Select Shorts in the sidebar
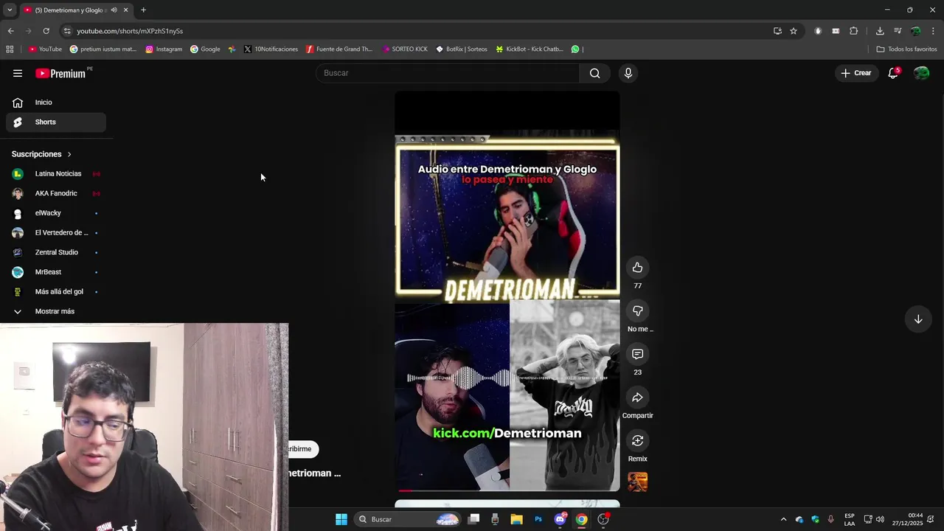This screenshot has height=531, width=944. click(56, 122)
